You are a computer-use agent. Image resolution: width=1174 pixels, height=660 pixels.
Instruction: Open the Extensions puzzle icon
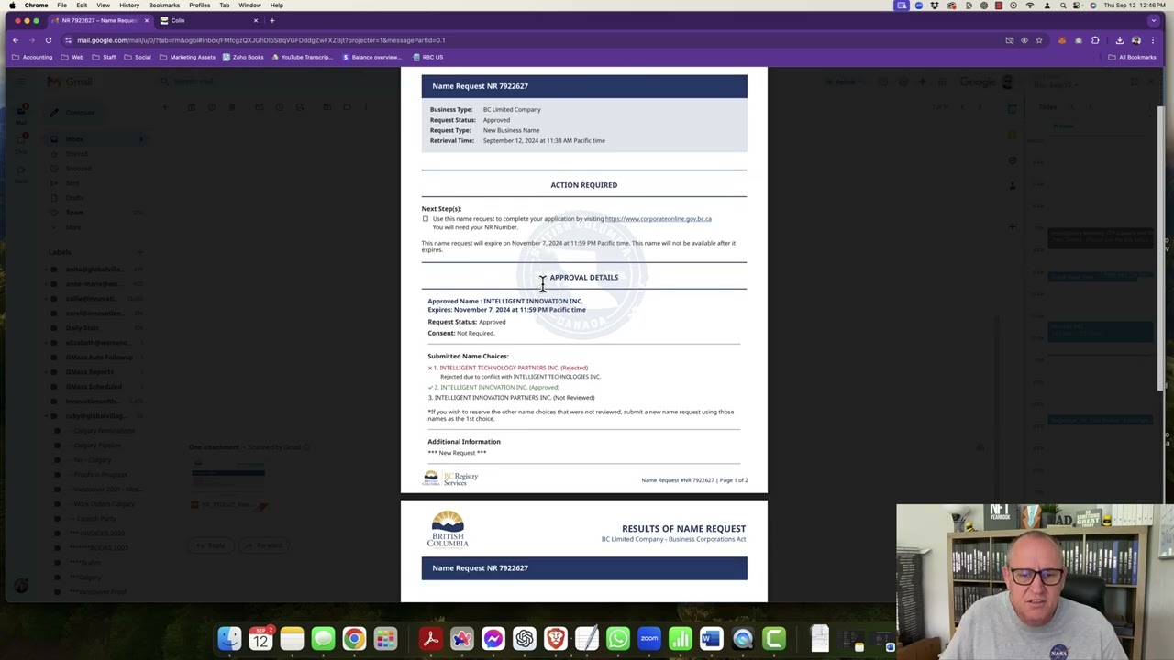coord(1095,40)
